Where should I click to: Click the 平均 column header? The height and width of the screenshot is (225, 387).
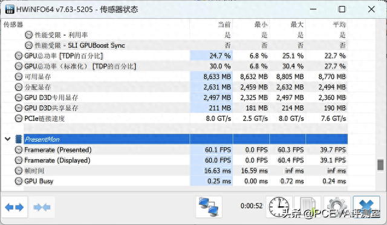click(339, 24)
